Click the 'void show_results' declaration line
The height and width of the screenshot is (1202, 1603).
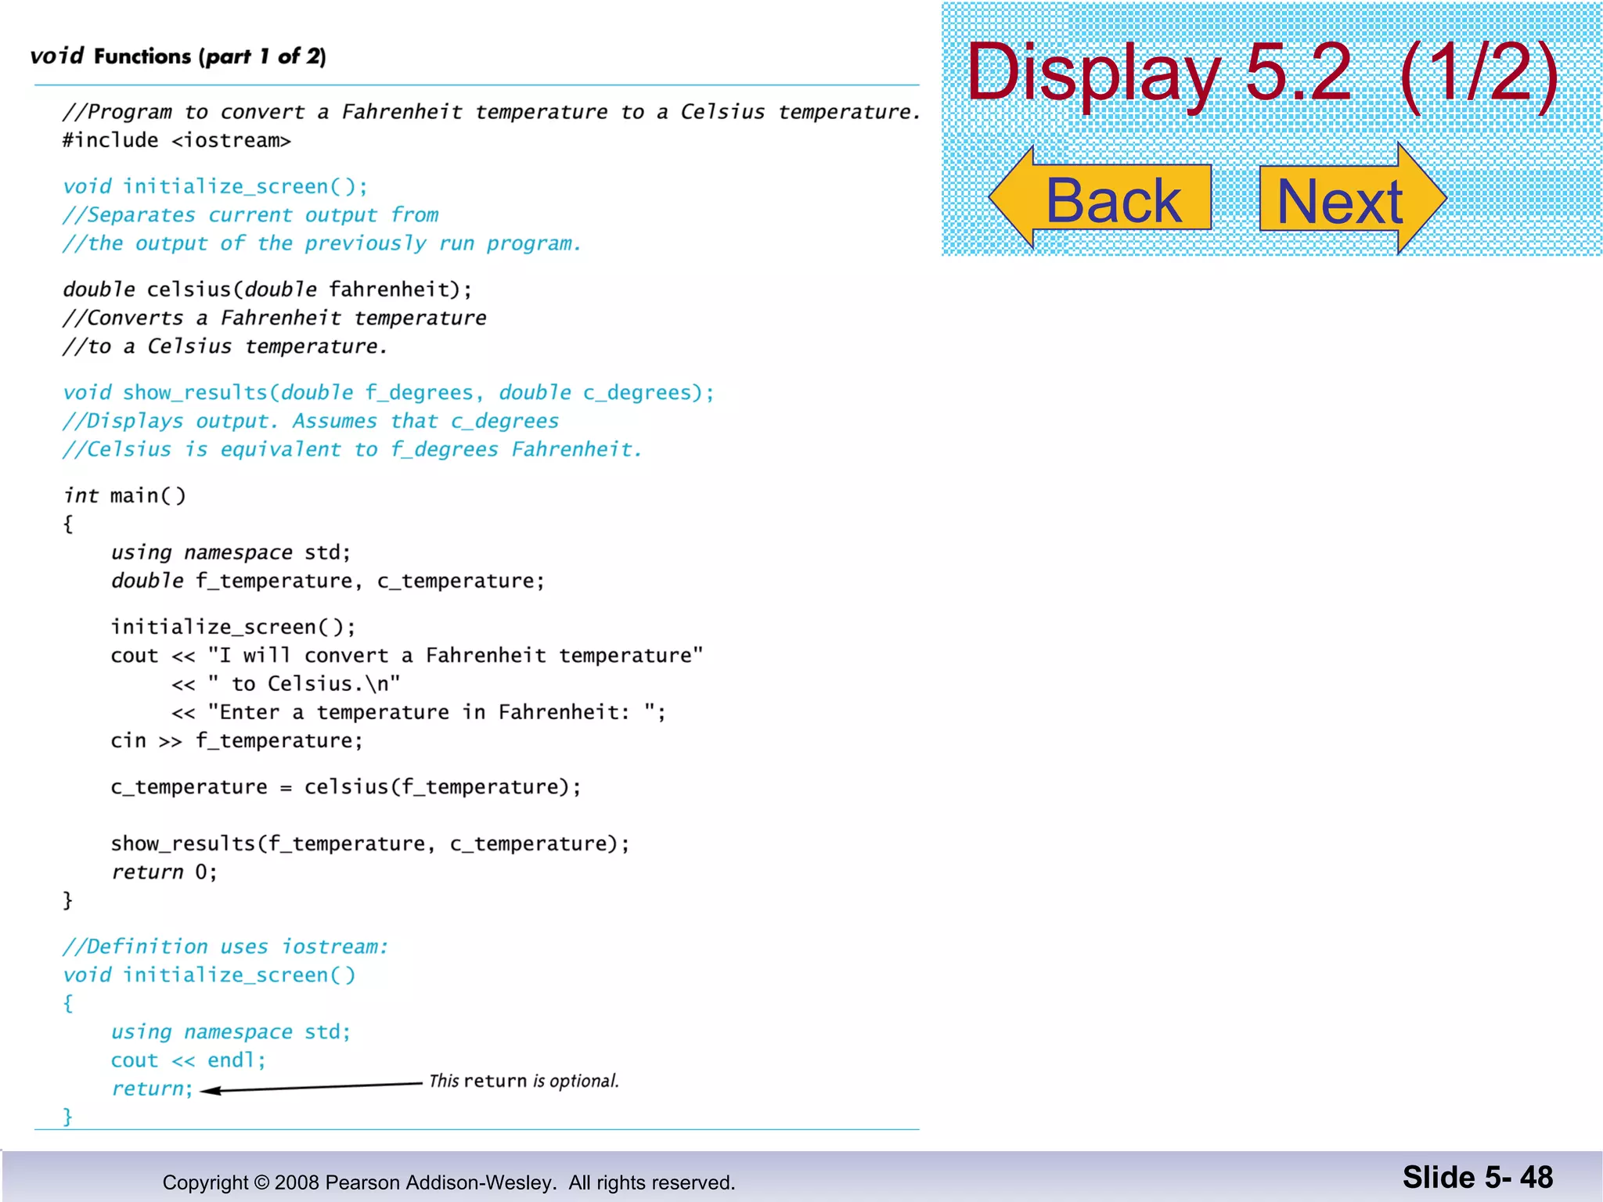pos(388,393)
